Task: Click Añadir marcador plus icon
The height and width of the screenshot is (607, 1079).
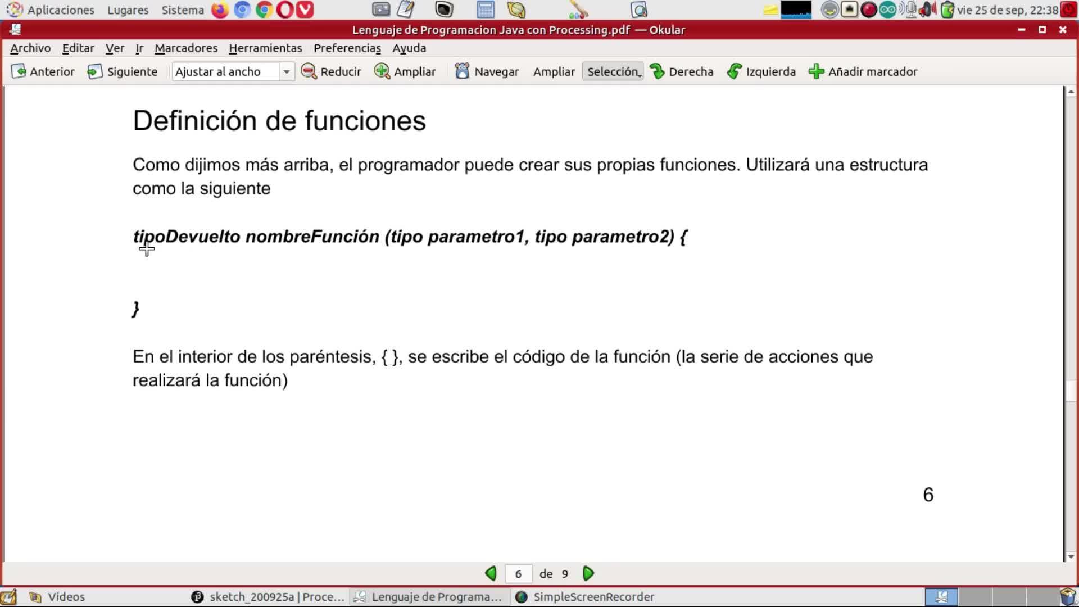Action: pos(816,71)
